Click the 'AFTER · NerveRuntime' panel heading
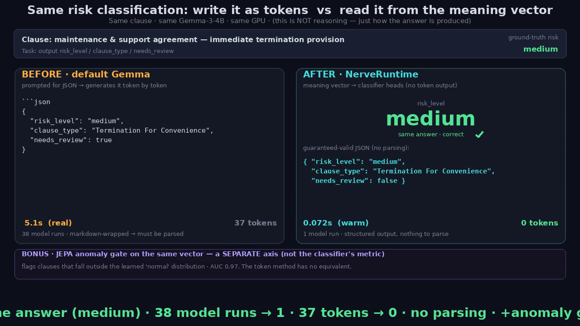 tap(361, 74)
